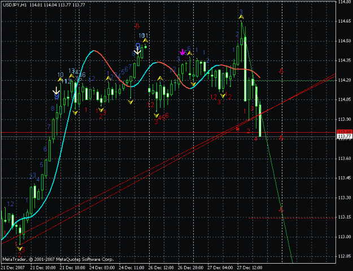Click the 113.90 price axis label
The height and width of the screenshot is (271, 353).
tap(345, 119)
